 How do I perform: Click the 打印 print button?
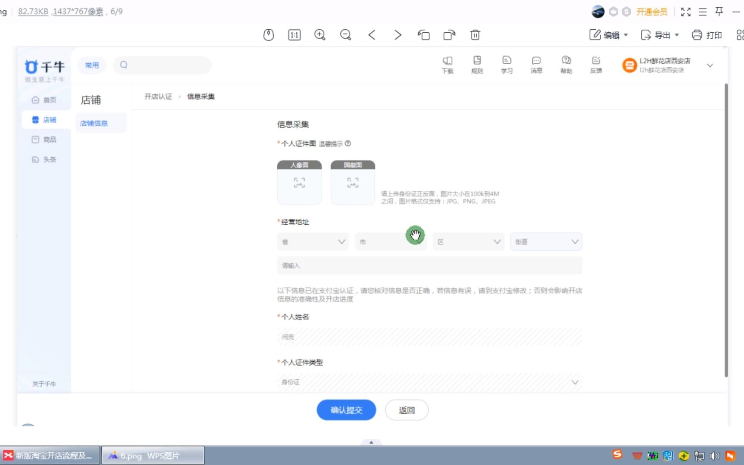coord(707,35)
